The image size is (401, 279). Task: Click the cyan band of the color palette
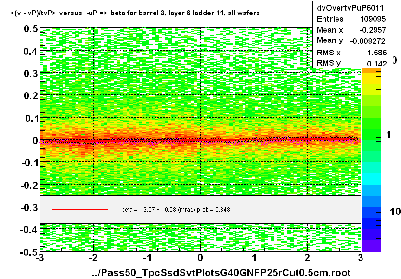372,179
